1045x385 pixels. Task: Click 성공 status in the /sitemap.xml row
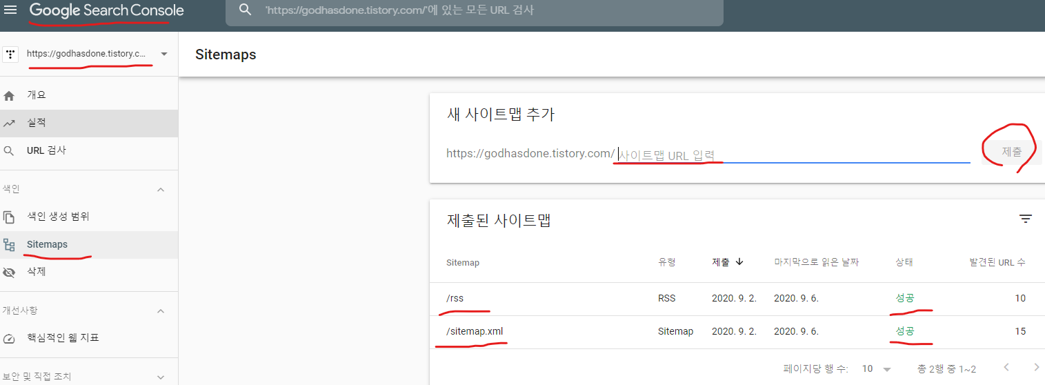click(904, 331)
